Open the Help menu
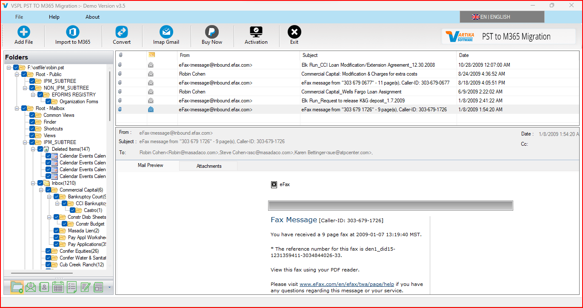Image resolution: width=583 pixels, height=308 pixels. (54, 17)
